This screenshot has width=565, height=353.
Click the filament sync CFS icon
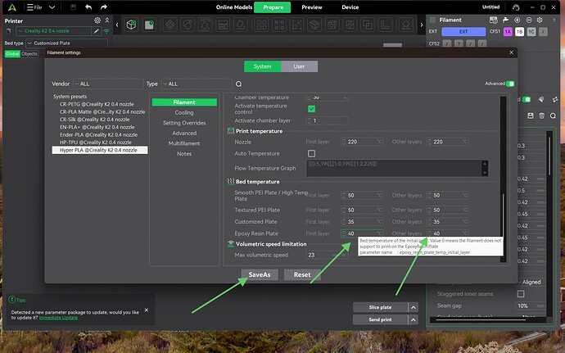pyautogui.click(x=494, y=20)
